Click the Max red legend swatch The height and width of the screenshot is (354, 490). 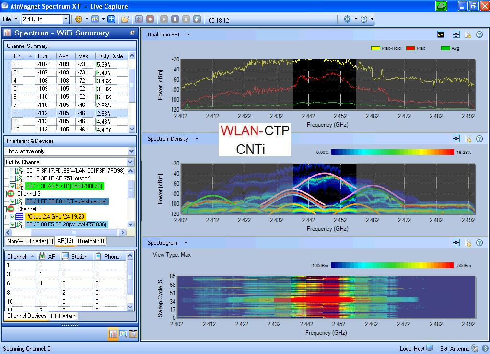tap(410, 48)
